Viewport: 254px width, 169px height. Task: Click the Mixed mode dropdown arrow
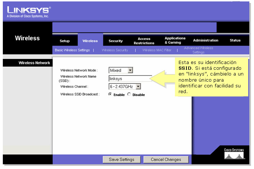click(130, 70)
